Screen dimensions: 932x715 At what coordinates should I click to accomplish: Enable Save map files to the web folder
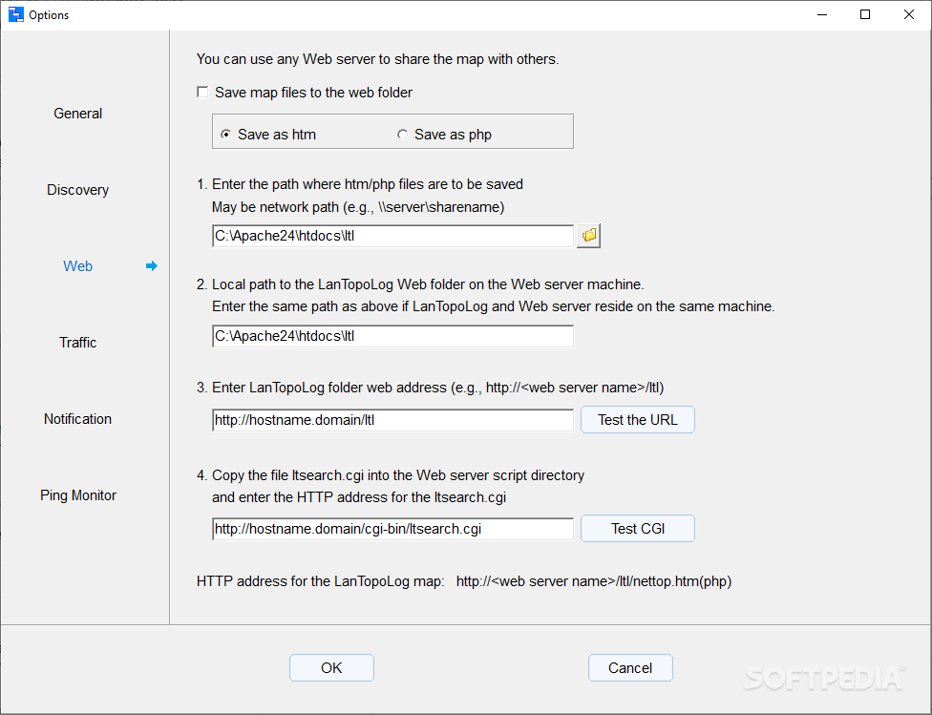click(x=202, y=93)
